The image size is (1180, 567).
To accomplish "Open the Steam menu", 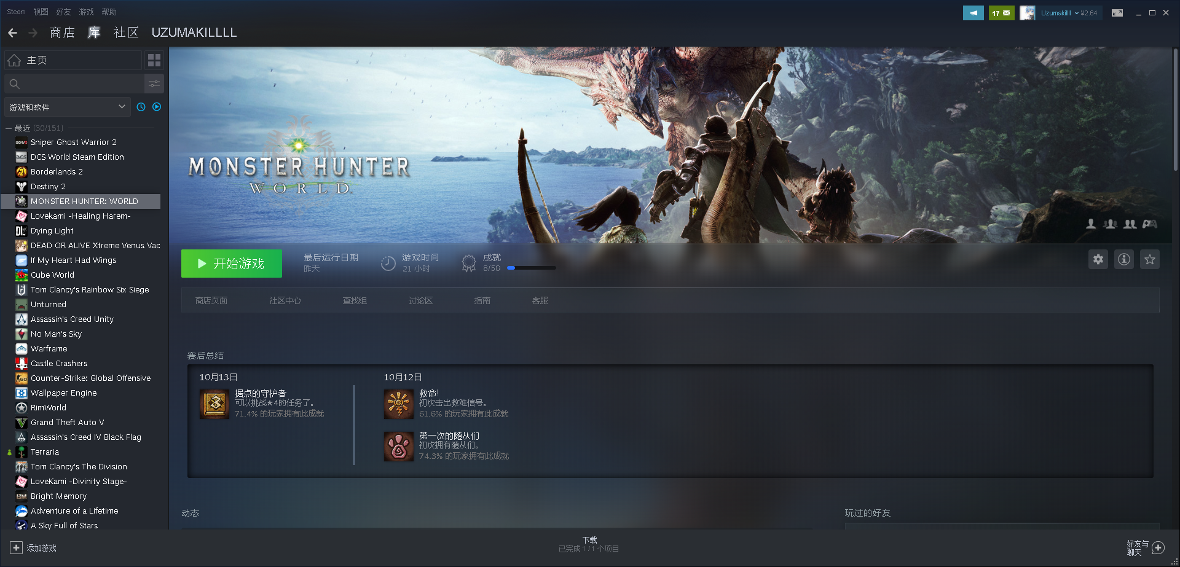I will pos(16,12).
